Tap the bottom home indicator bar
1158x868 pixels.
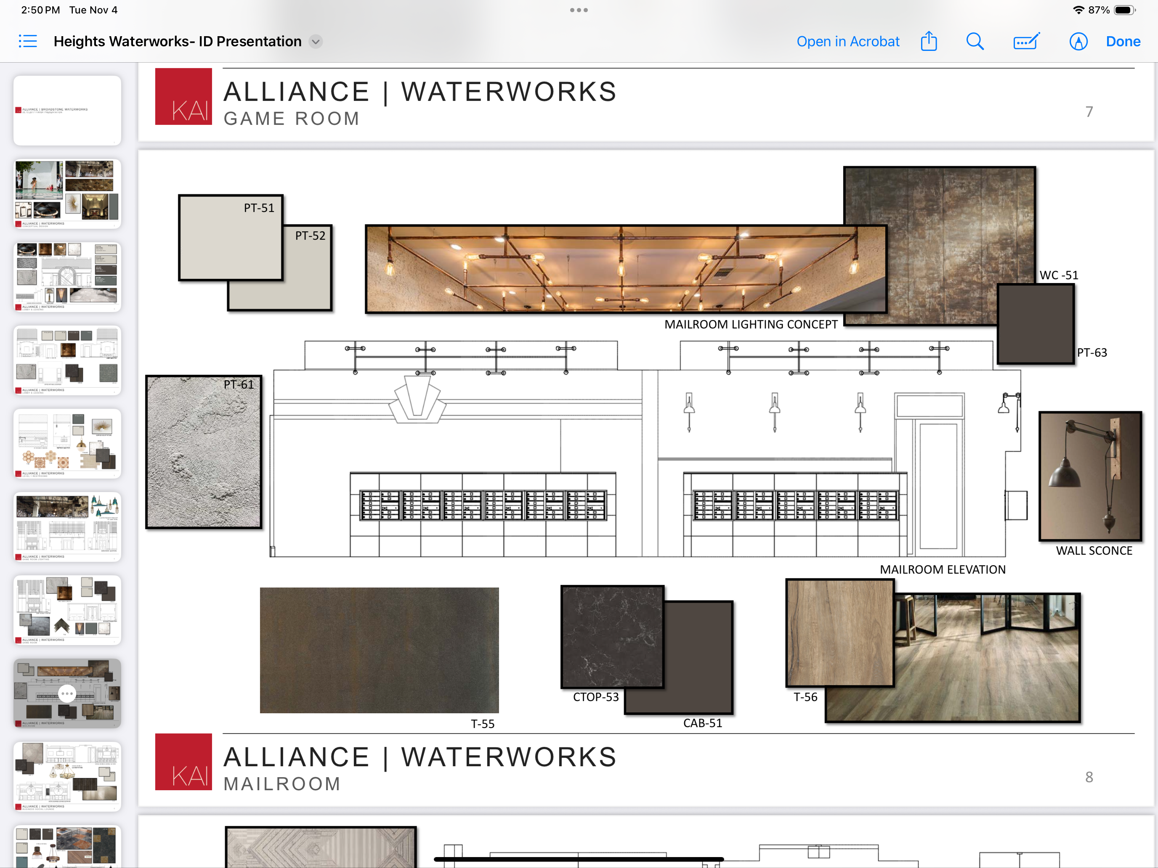[579, 859]
